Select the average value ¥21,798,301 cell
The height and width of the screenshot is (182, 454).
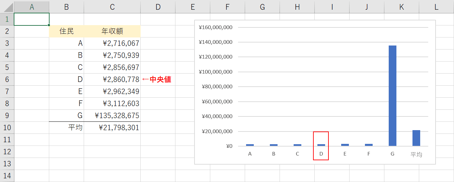(x=112, y=127)
